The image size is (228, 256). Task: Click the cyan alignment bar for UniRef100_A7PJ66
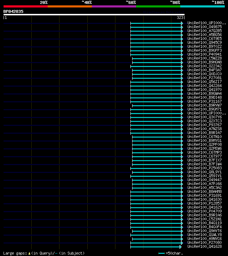157,184
